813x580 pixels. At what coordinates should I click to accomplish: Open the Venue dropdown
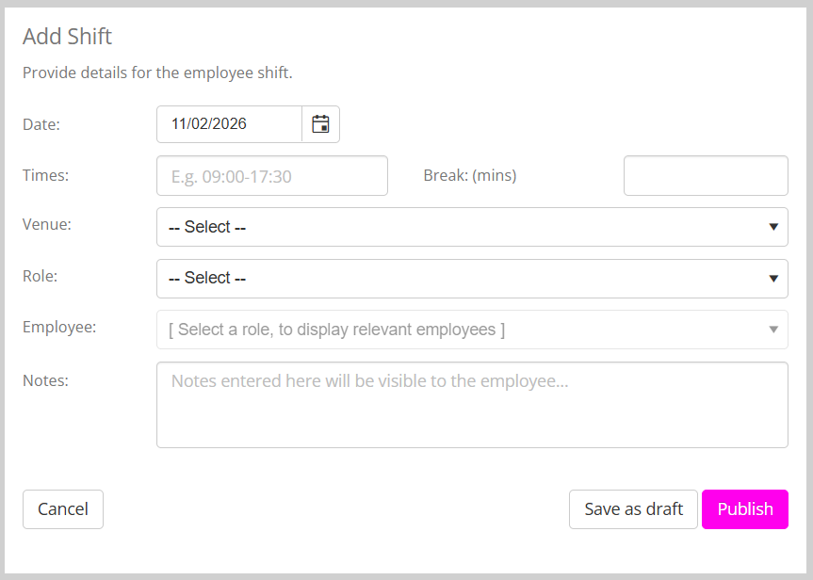pyautogui.click(x=471, y=227)
